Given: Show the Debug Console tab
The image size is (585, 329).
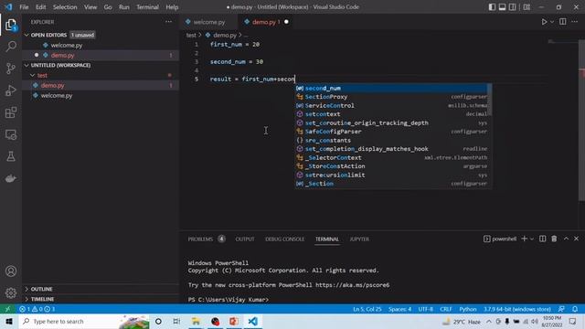Looking at the screenshot, I should (284, 239).
